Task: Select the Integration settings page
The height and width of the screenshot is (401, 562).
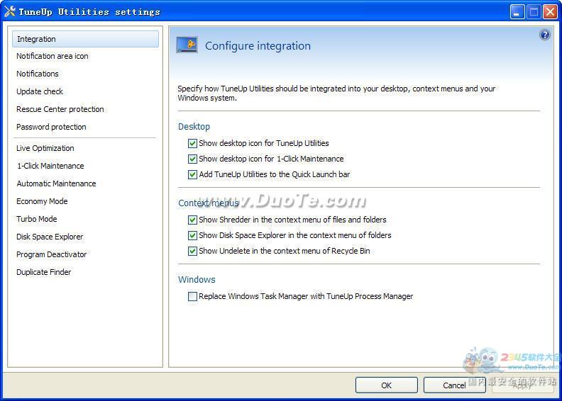Action: pos(85,39)
